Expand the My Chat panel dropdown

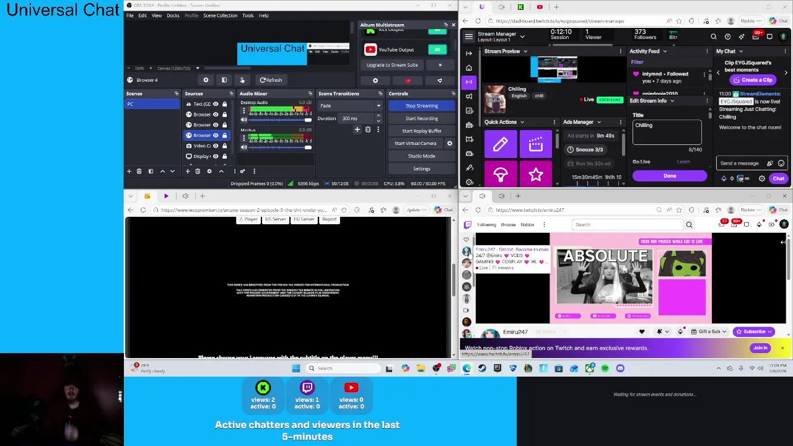point(742,51)
